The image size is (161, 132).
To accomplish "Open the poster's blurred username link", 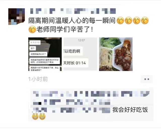I will (x=73, y=11).
